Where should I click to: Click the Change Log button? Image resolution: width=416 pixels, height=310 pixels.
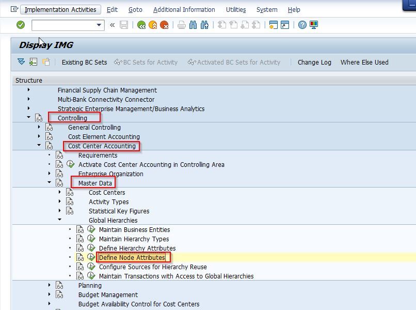click(314, 62)
